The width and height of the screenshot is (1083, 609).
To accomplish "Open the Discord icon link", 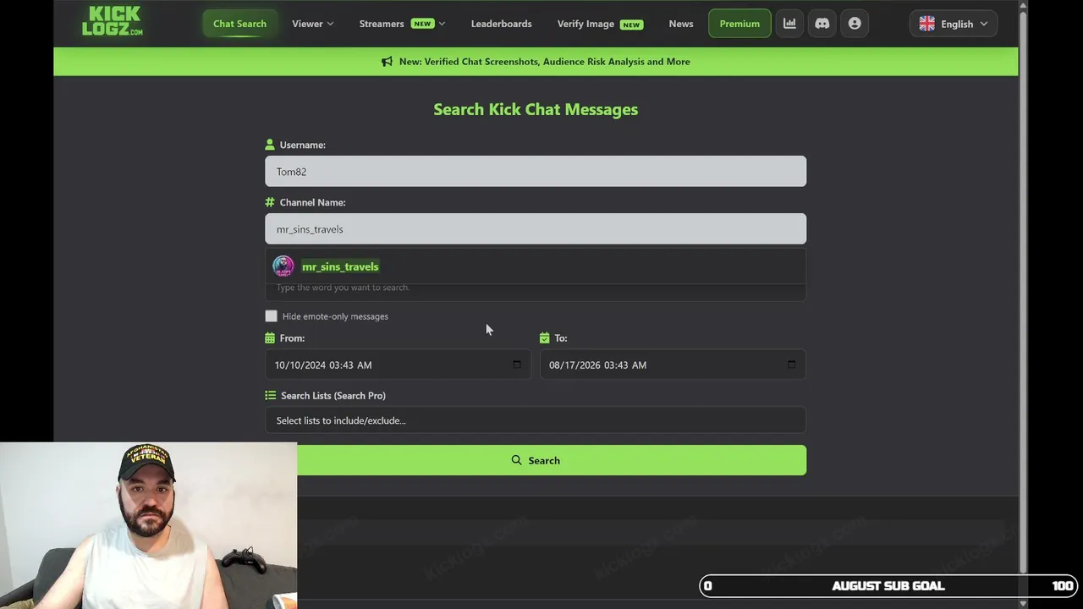I will (x=822, y=24).
